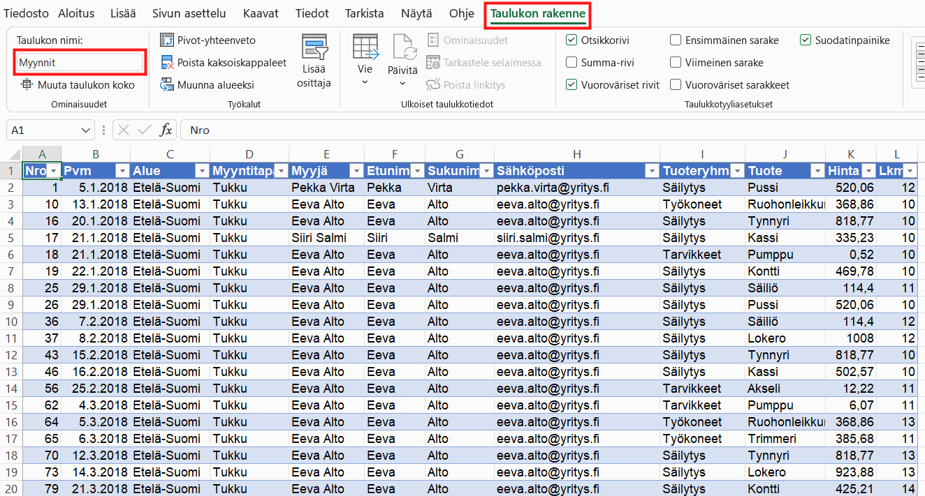Open the Hinta column filter dropdown
This screenshot has width=925, height=496.
pyautogui.click(x=868, y=171)
